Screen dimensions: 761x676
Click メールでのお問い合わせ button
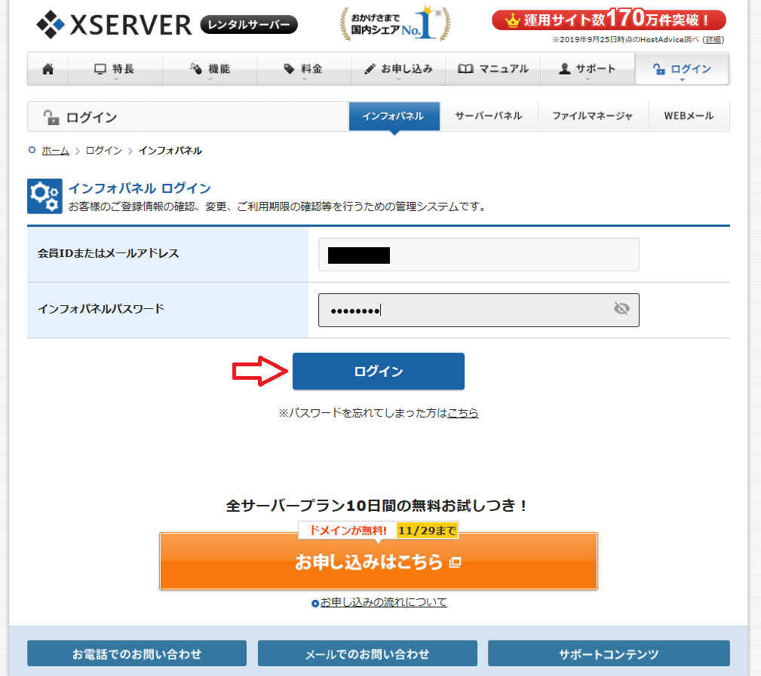pos(367,653)
